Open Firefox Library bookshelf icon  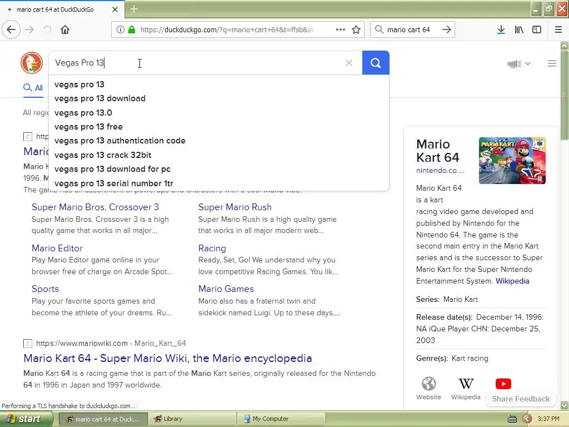coord(519,29)
